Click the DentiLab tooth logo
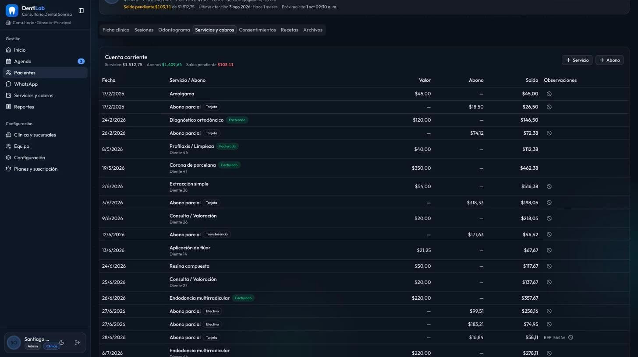This screenshot has width=638, height=357. click(x=12, y=10)
